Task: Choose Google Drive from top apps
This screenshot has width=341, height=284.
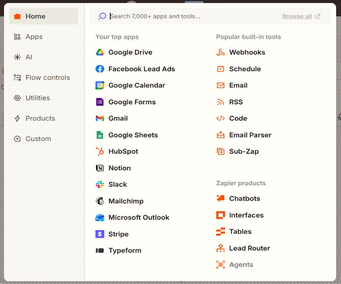Action: (130, 52)
